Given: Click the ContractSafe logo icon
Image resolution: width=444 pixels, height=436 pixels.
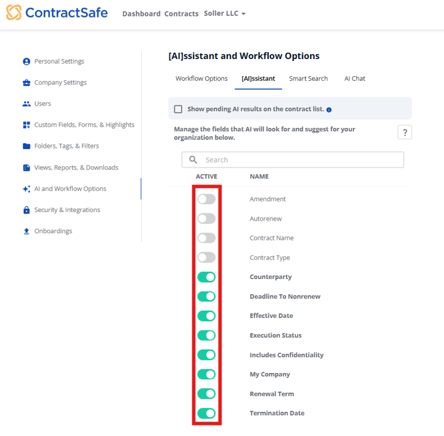Looking at the screenshot, I should tap(13, 13).
